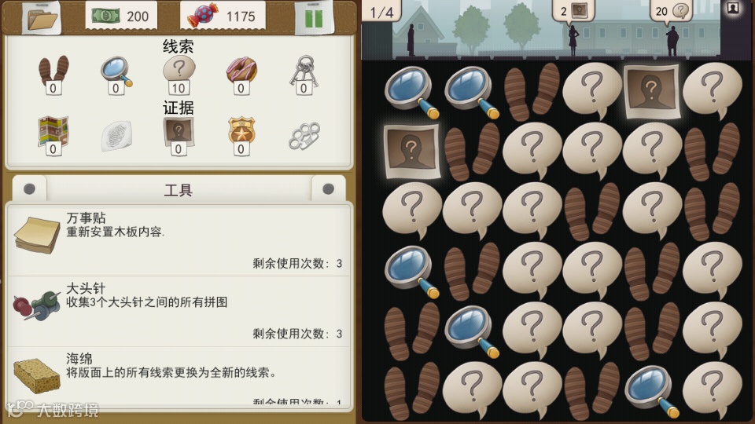Tap the glowing photo tile in top row
This screenshot has height=424, width=755.
coord(651,91)
